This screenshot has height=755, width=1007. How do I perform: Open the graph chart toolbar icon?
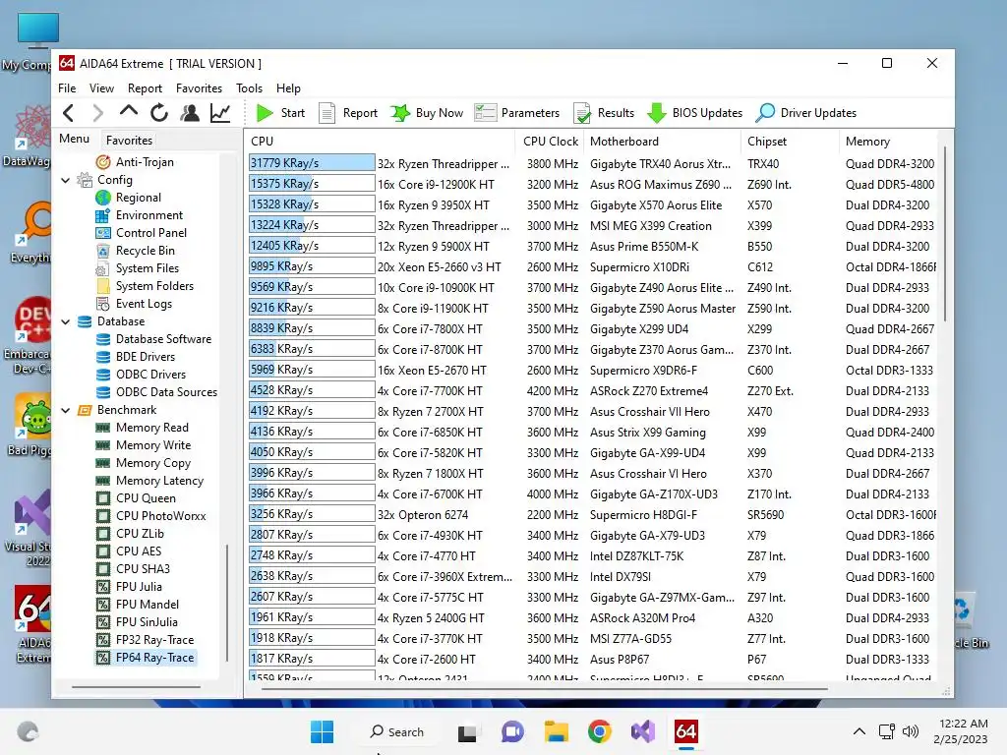coord(220,113)
